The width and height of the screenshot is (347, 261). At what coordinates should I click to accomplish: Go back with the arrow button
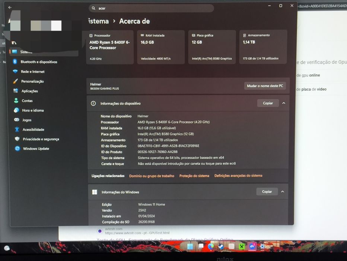pos(10,7)
